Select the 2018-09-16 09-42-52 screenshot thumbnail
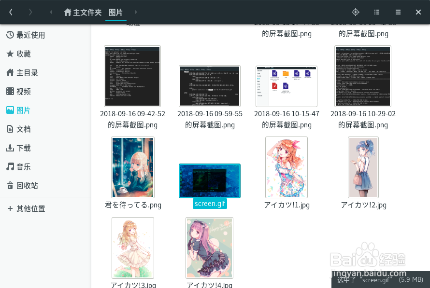Screen dimensions: 430x288 tap(132, 76)
